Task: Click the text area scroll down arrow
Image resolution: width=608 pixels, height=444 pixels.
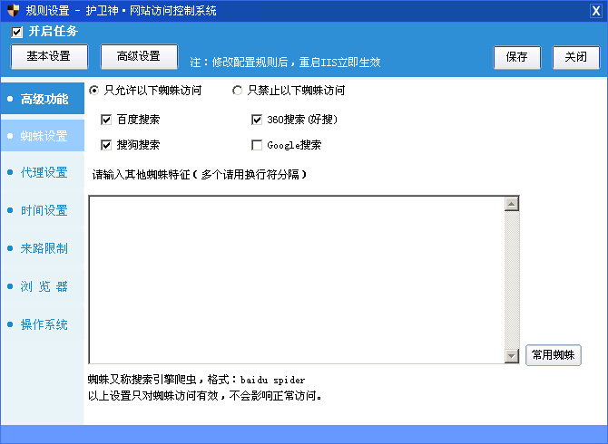Action: point(512,356)
